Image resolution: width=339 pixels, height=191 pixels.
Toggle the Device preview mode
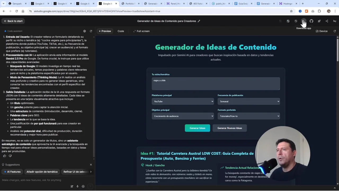tap(322, 31)
